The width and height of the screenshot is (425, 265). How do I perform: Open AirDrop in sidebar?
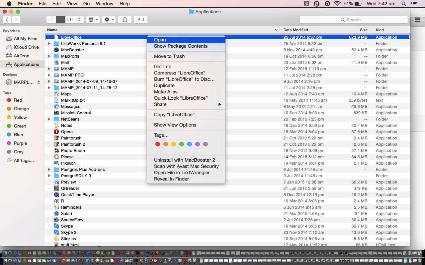coord(22,56)
